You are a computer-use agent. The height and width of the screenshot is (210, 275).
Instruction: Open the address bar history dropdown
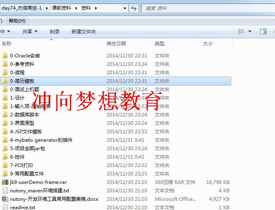[125, 8]
